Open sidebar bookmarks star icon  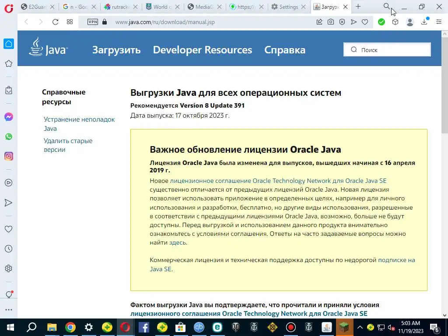pyautogui.click(x=9, y=63)
